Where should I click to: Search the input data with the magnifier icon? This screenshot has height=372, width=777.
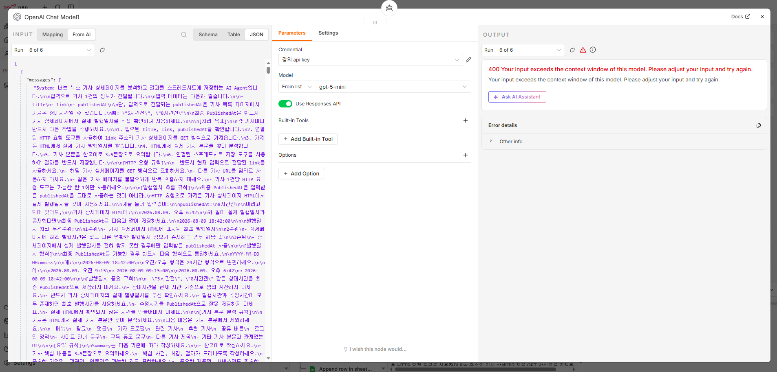[184, 35]
